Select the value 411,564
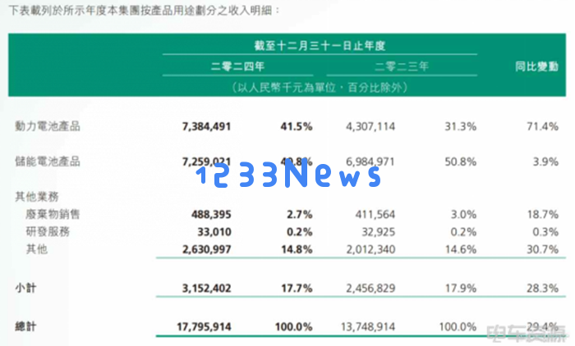The image size is (575, 346). pyautogui.click(x=375, y=215)
